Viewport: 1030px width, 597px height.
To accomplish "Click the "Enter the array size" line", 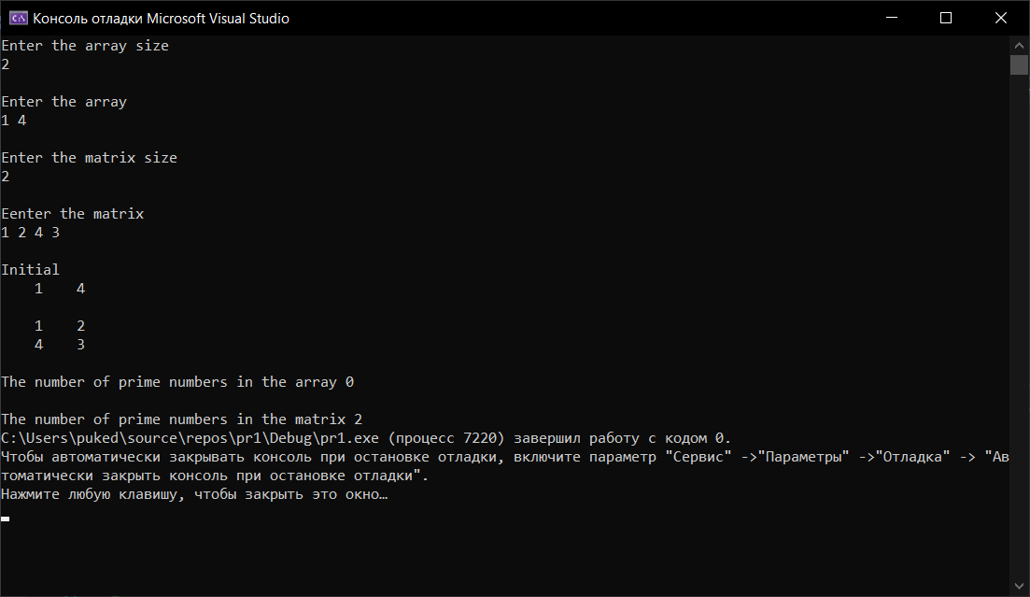I will coord(85,46).
